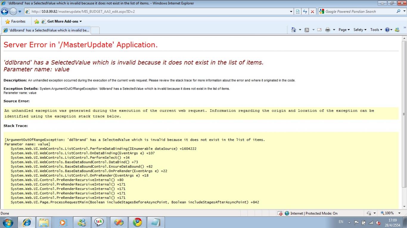Click the network signal tray icon
Screen dimensions: 407x228
click(371, 223)
